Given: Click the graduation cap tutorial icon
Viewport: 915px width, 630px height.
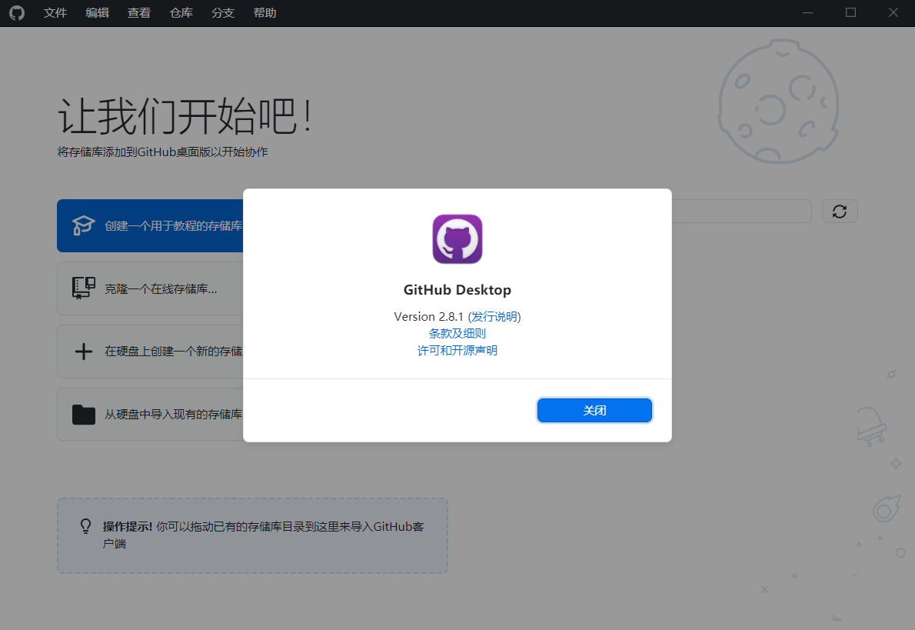Looking at the screenshot, I should click(x=84, y=225).
